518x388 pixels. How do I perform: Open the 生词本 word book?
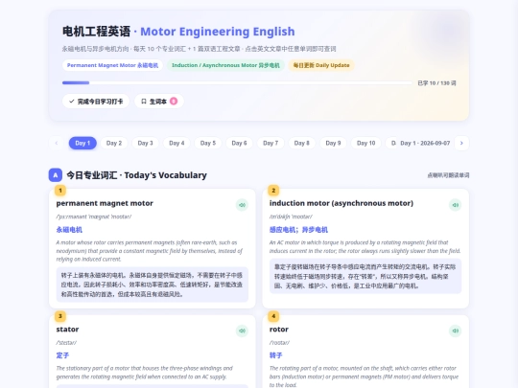click(159, 102)
